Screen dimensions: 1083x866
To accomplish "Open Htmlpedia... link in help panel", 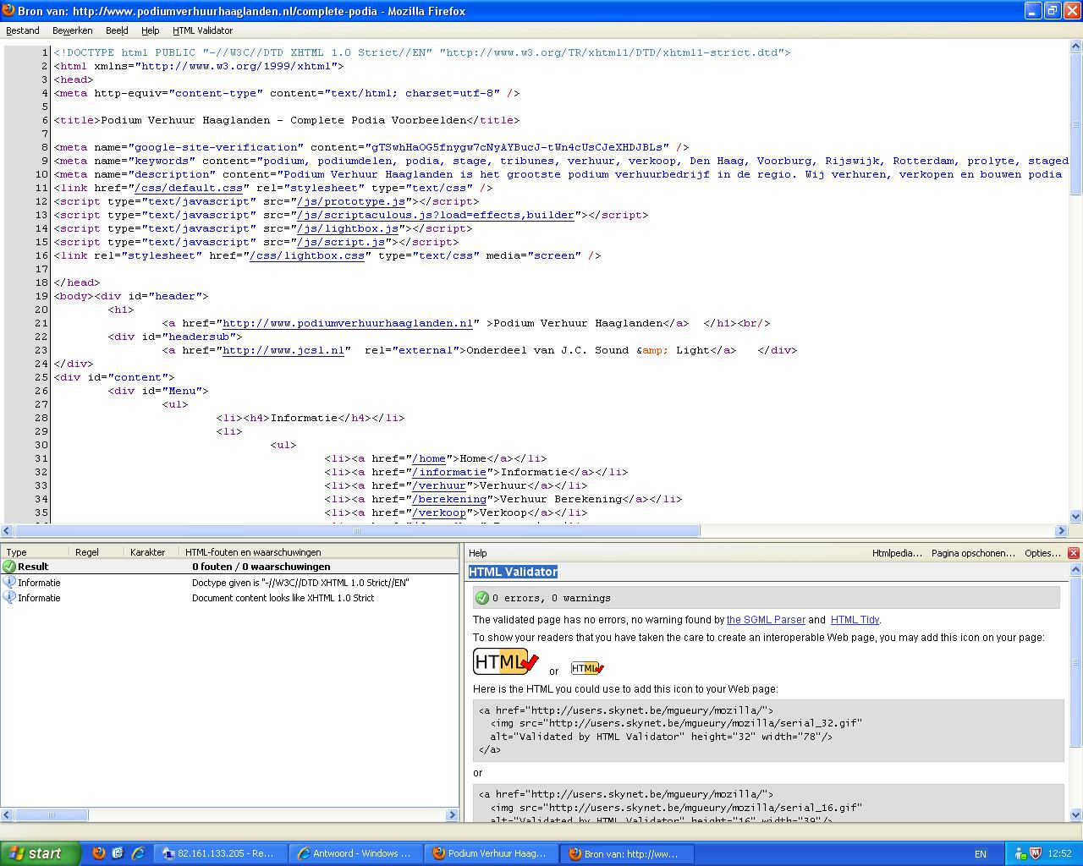I will [x=897, y=553].
